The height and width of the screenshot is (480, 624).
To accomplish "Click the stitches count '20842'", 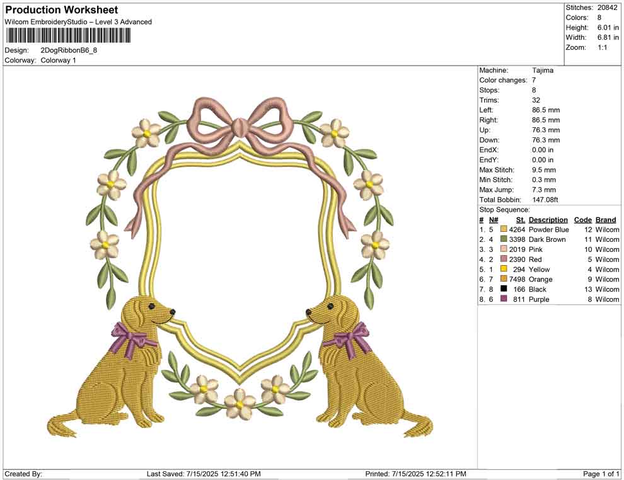I will (607, 8).
